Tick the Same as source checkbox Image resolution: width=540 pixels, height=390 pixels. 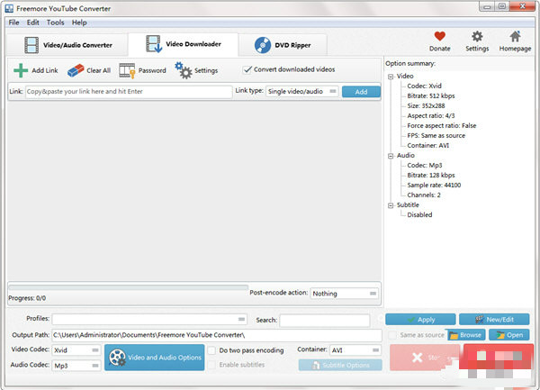(392, 335)
